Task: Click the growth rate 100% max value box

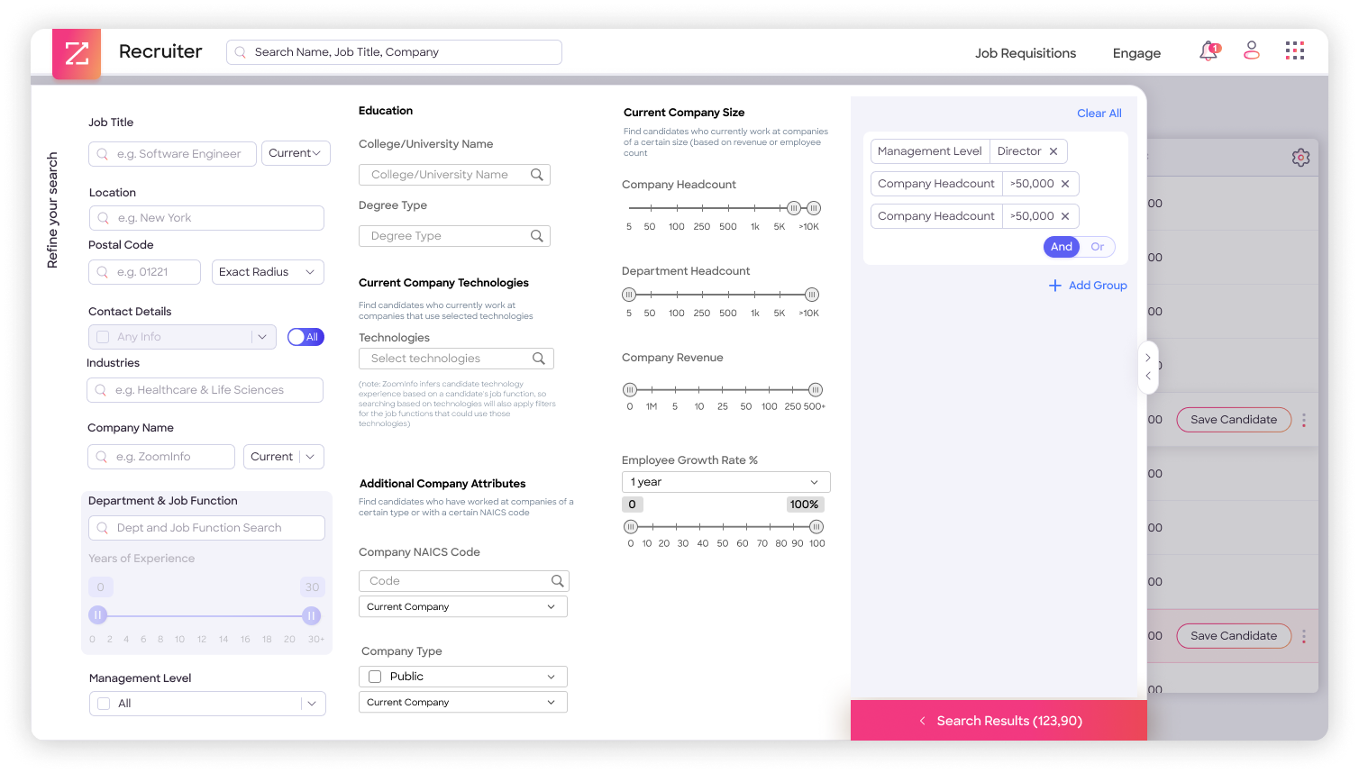Action: [x=805, y=505]
